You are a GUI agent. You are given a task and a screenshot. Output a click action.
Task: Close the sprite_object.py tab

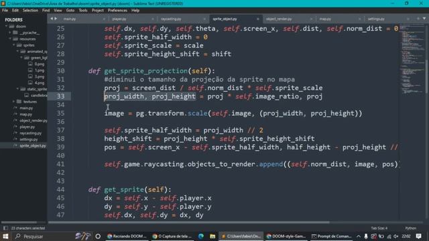[x=257, y=19]
